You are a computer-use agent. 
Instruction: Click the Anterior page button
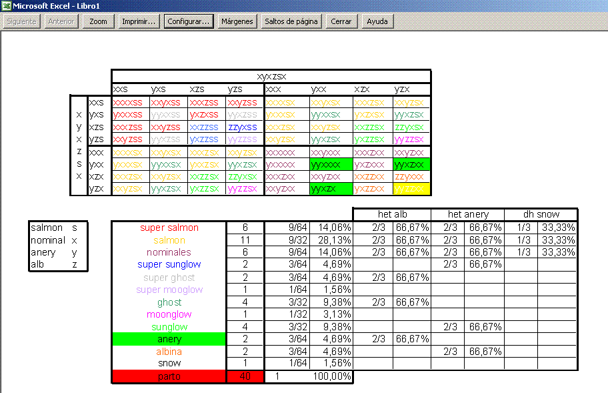(x=62, y=21)
